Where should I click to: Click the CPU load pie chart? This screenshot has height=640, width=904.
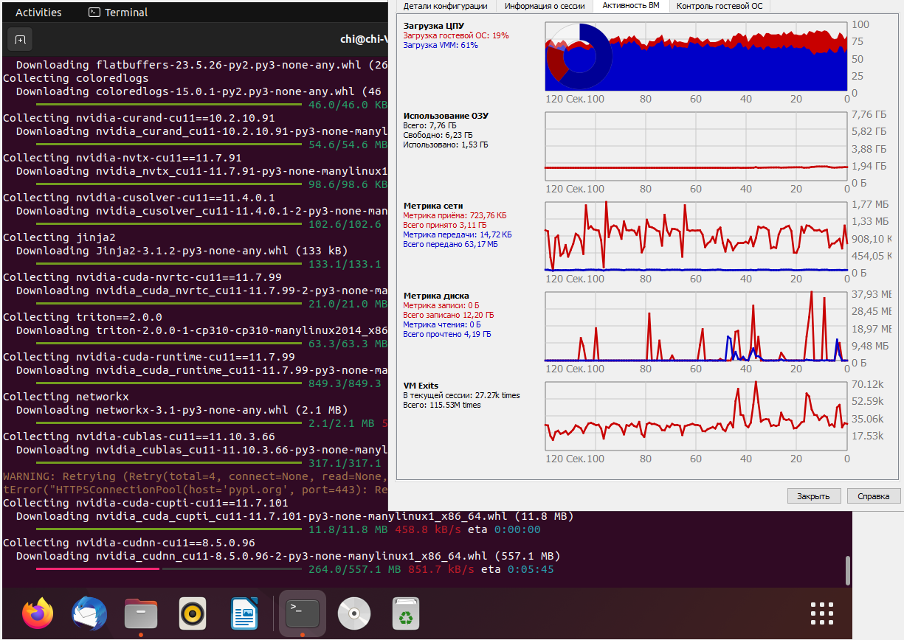579,58
